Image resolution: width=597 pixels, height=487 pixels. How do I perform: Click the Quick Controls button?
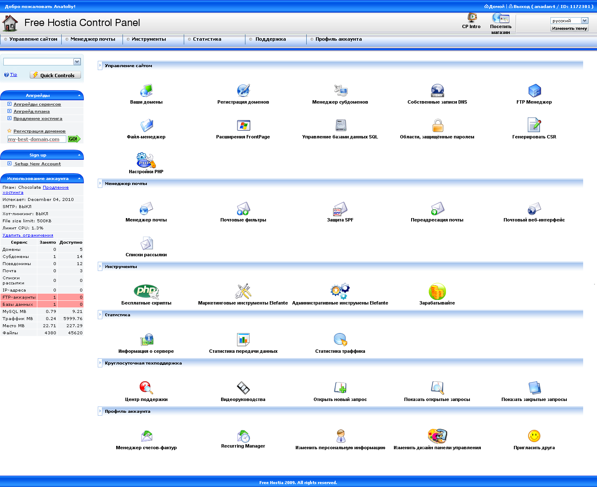click(55, 75)
